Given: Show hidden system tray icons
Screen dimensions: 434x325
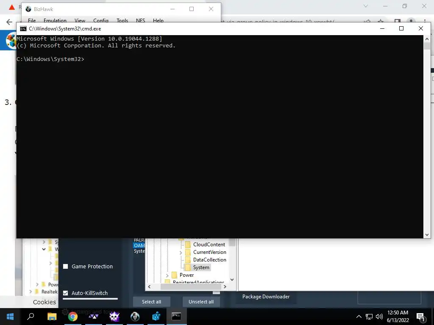Looking at the screenshot, I should click(359, 317).
